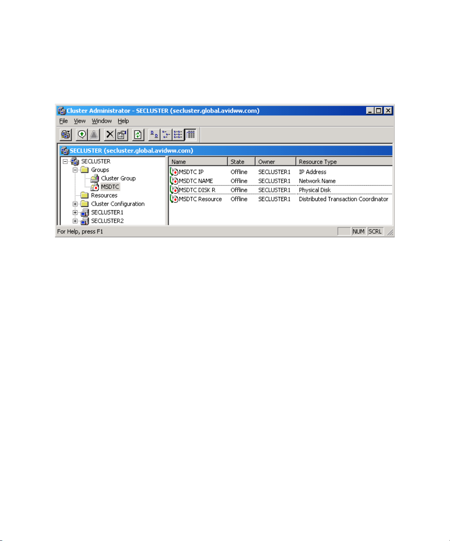Screen dimensions: 450x541
Task: Open the View menu
Action: [x=80, y=121]
